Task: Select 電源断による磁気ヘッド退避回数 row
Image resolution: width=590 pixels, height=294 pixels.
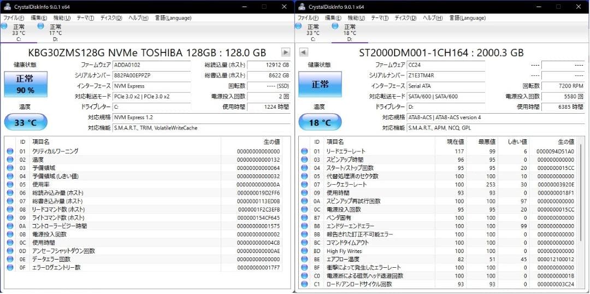Action: 438,275
